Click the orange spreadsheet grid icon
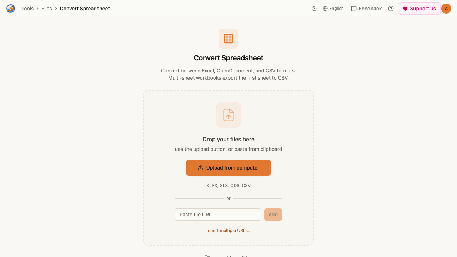This screenshot has height=257, width=457. click(228, 39)
